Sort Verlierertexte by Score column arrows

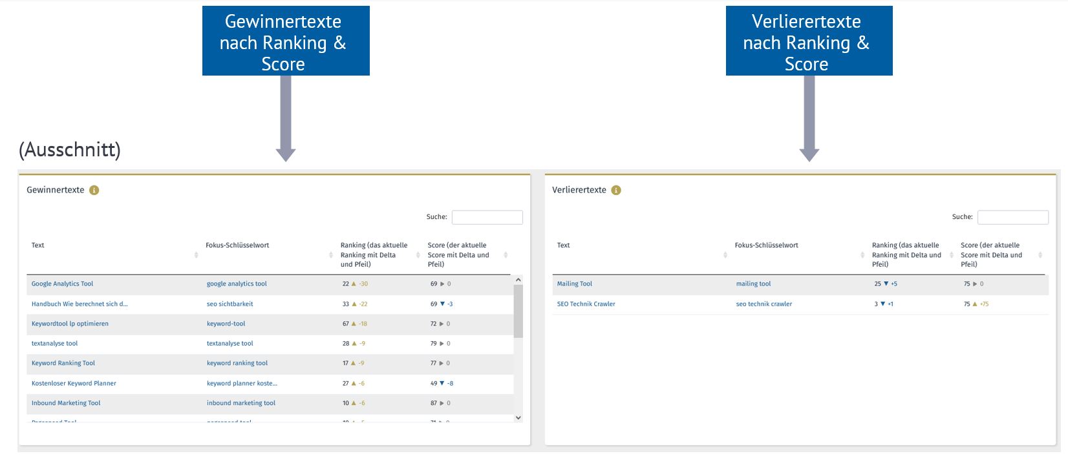point(1040,255)
